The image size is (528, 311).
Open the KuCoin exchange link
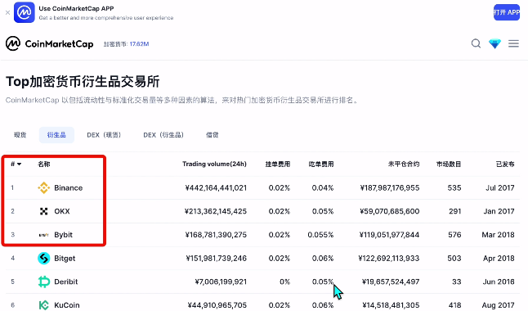coord(67,305)
